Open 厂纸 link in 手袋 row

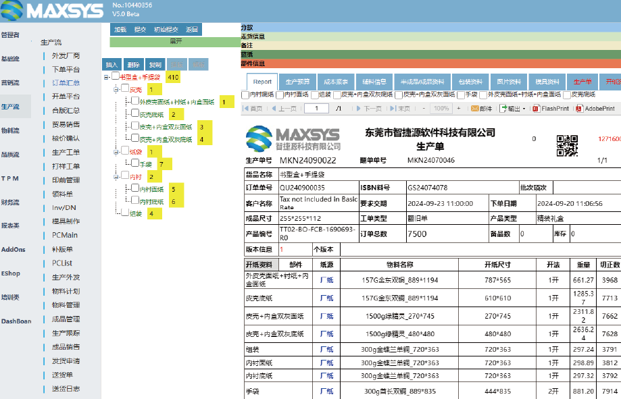[327, 391]
